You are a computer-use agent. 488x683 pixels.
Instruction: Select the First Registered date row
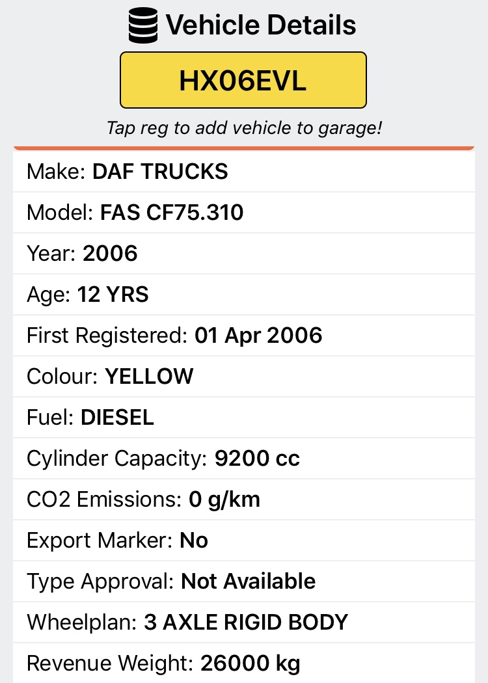pos(244,336)
